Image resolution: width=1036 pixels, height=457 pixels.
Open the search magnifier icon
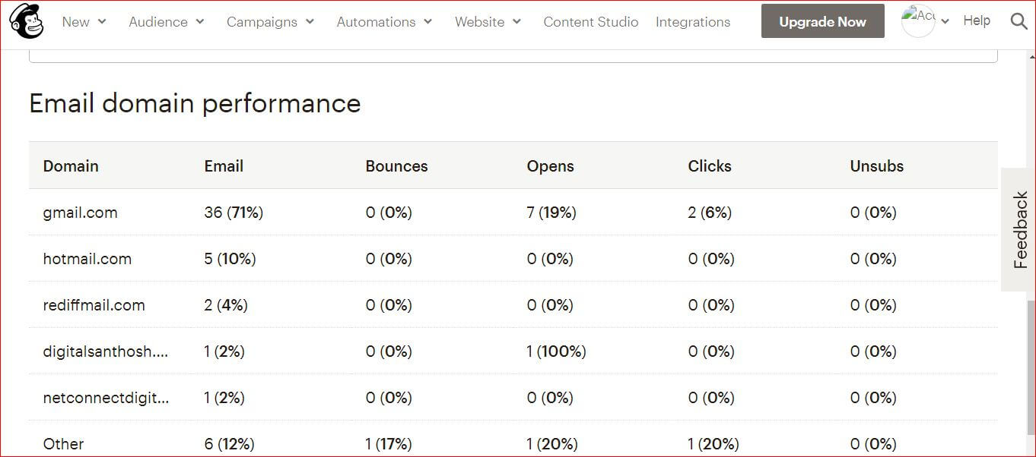pyautogui.click(x=1019, y=21)
